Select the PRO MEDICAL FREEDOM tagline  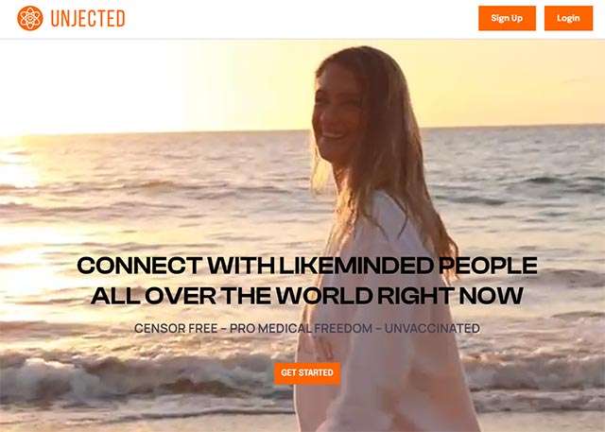(x=301, y=328)
